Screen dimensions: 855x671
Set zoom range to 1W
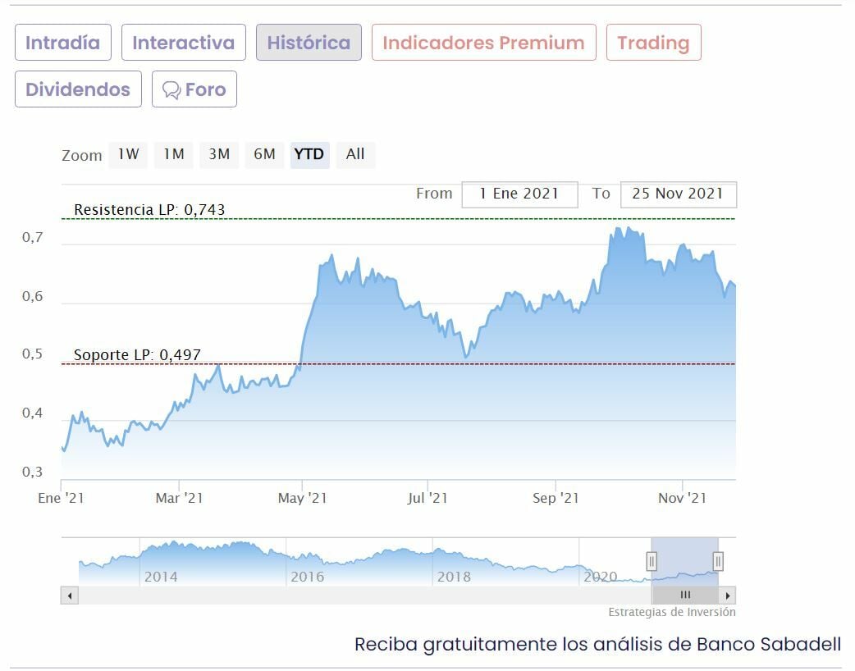tap(128, 154)
